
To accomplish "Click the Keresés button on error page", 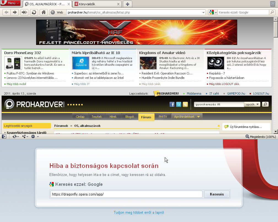I will (217, 194).
